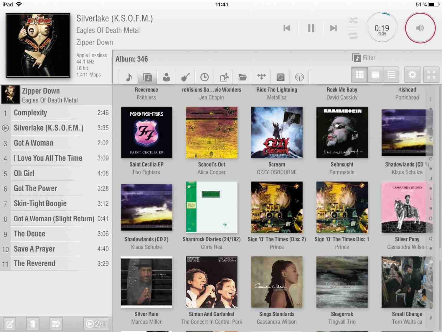This screenshot has width=442, height=332.
Task: Play track The Deuce
Action: (56, 234)
